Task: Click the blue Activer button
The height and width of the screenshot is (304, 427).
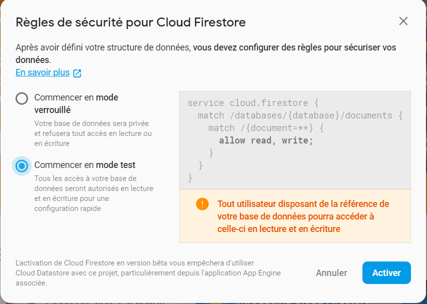Action: point(386,272)
